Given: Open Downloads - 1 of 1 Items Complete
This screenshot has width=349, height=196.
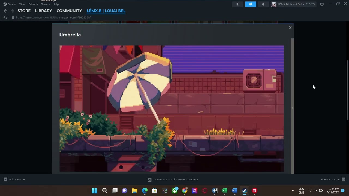Looking at the screenshot, I should point(173,179).
